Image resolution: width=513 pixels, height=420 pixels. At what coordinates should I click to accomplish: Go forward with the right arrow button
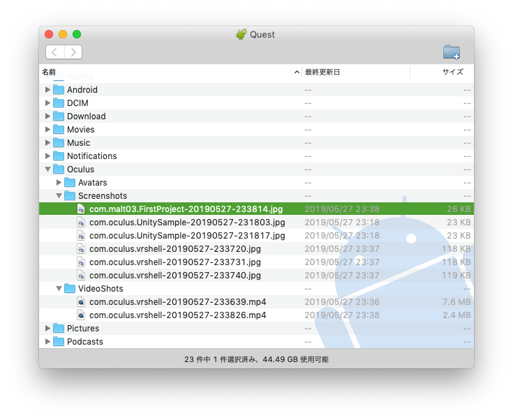[73, 52]
